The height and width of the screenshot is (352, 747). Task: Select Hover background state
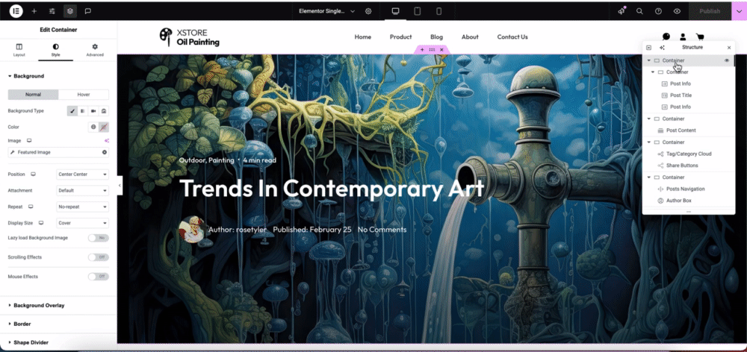[84, 94]
